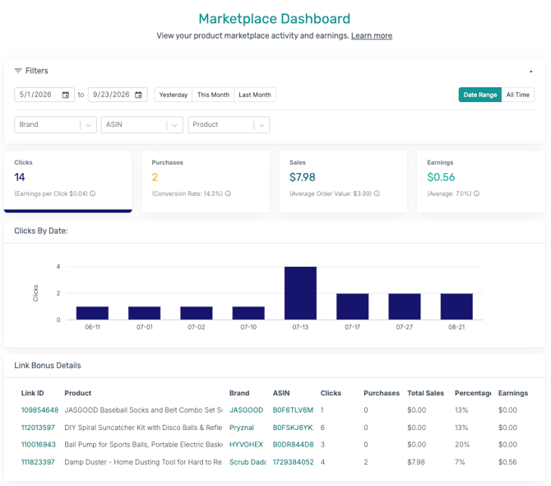Open Link ID 112013597
The width and height of the screenshot is (551, 486).
[x=38, y=428]
